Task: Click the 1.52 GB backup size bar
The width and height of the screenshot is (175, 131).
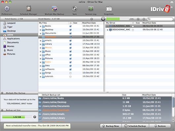Action: tap(17, 117)
